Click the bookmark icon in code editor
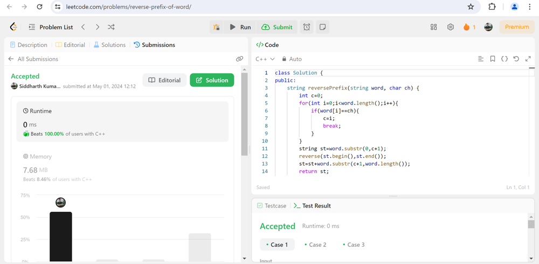This screenshot has height=264, width=539. pyautogui.click(x=493, y=59)
